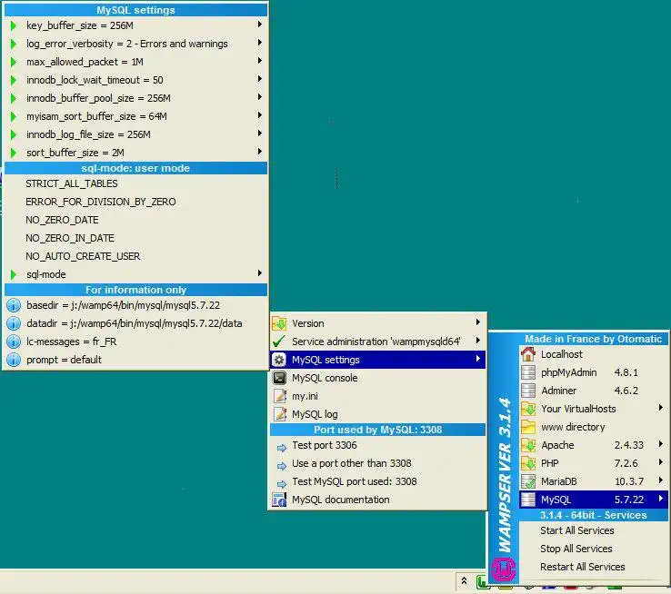Open MySQL documentation

tap(377, 500)
